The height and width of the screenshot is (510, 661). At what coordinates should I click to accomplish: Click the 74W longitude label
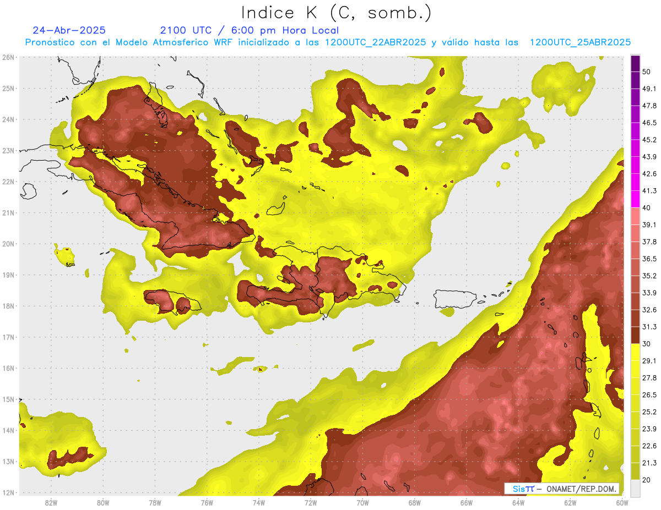click(259, 503)
